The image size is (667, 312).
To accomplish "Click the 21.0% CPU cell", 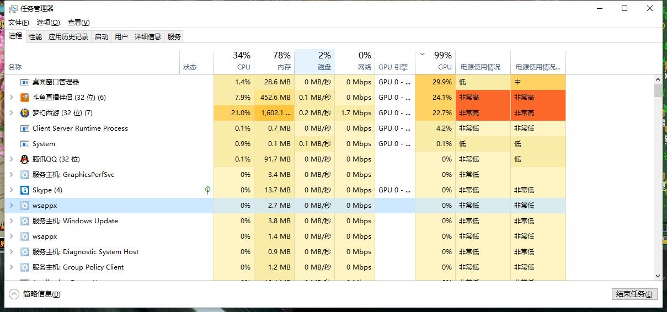I will (234, 112).
